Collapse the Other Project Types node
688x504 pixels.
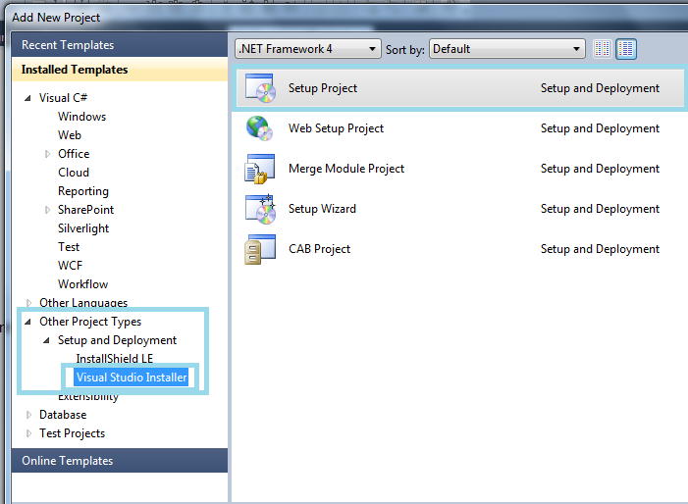coord(28,322)
